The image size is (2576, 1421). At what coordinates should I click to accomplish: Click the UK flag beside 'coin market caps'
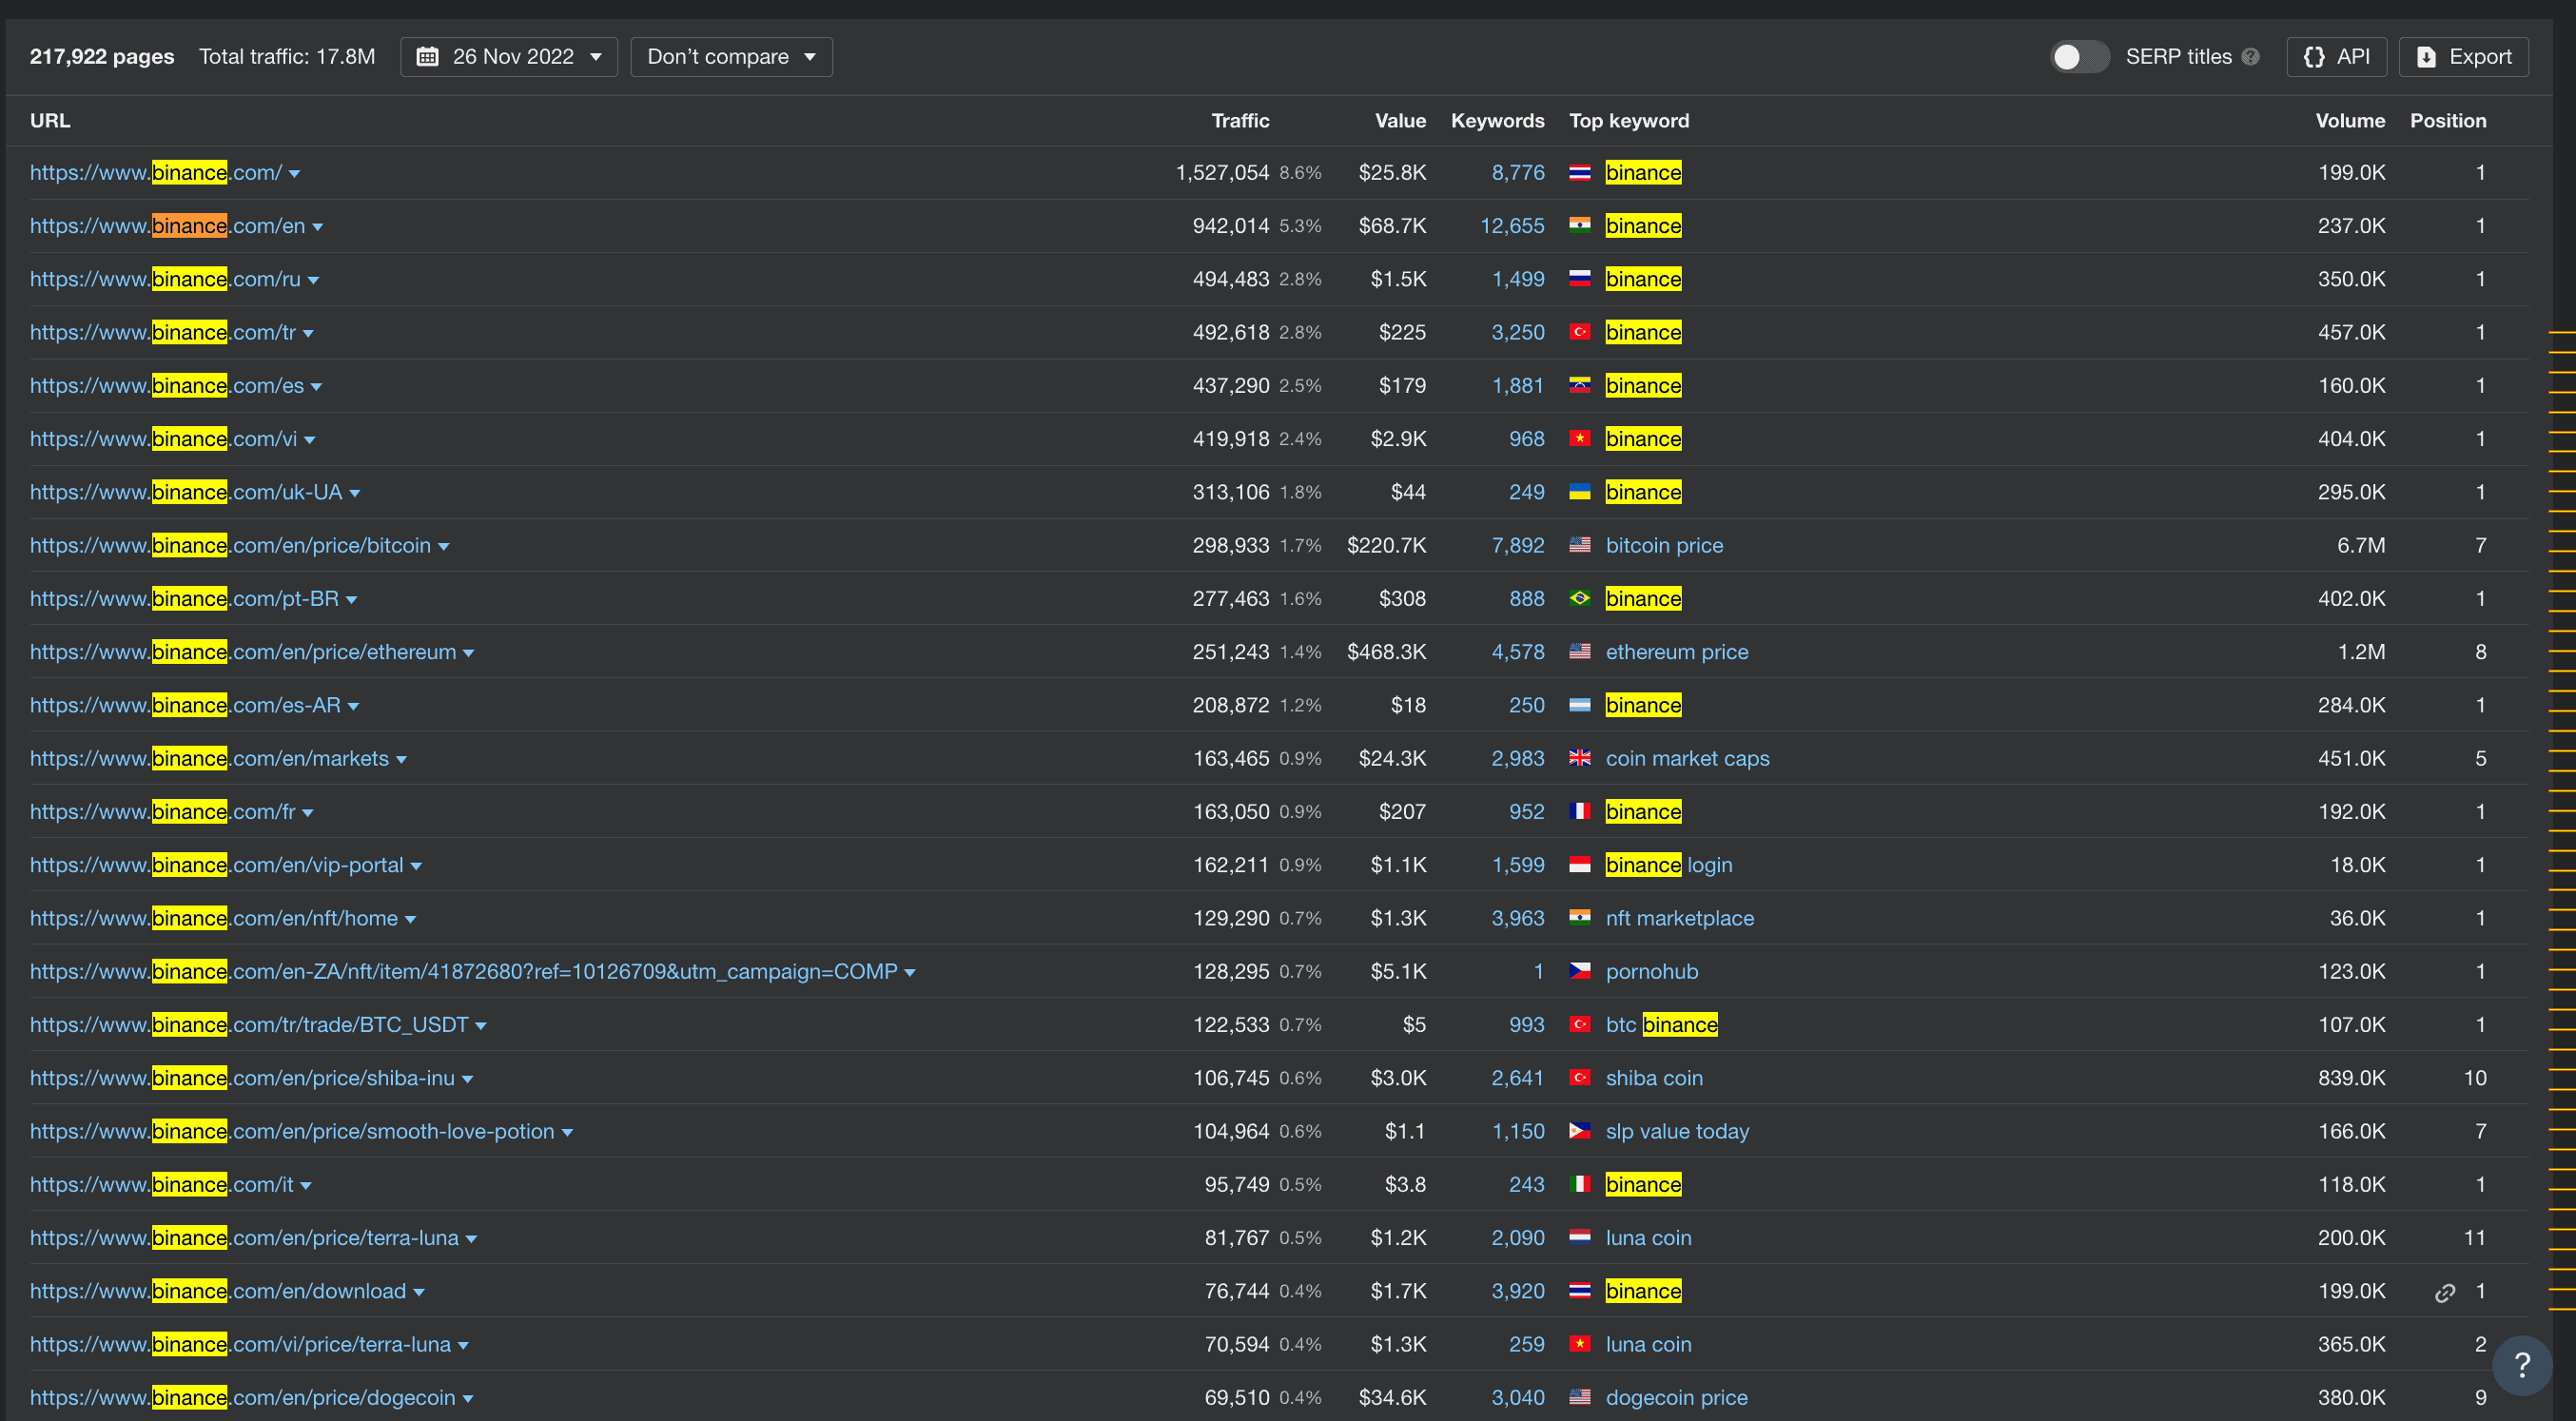tap(1579, 759)
